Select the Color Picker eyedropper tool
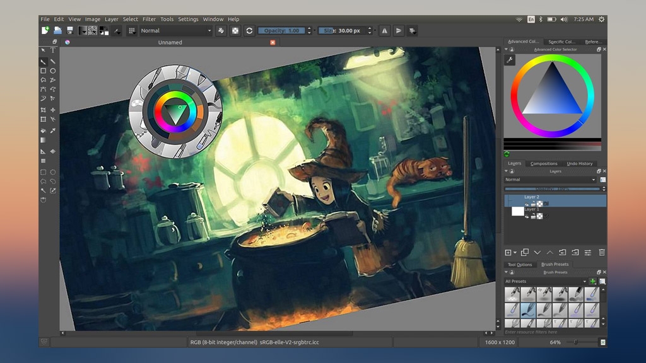This screenshot has width=646, height=363. tap(53, 130)
